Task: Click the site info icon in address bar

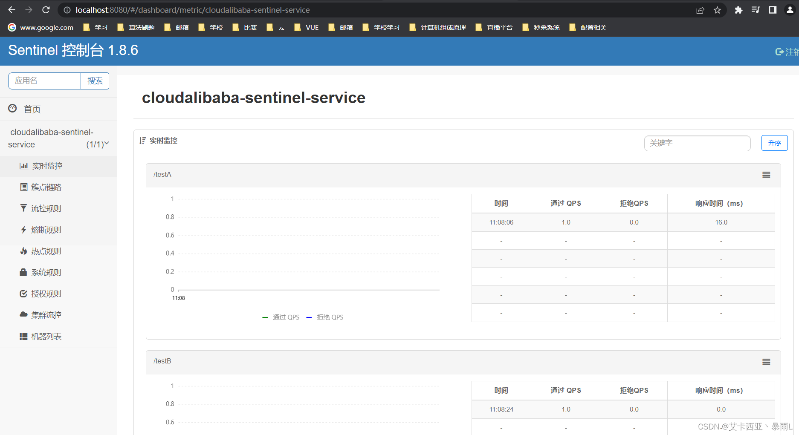Action: click(x=67, y=10)
